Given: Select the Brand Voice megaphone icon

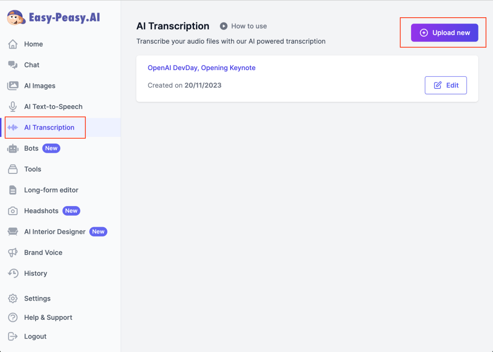Looking at the screenshot, I should point(13,253).
